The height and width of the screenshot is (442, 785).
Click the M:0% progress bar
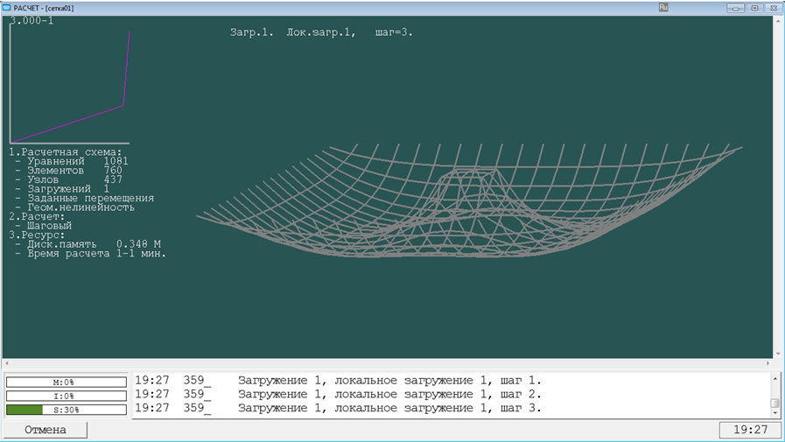coord(67,382)
